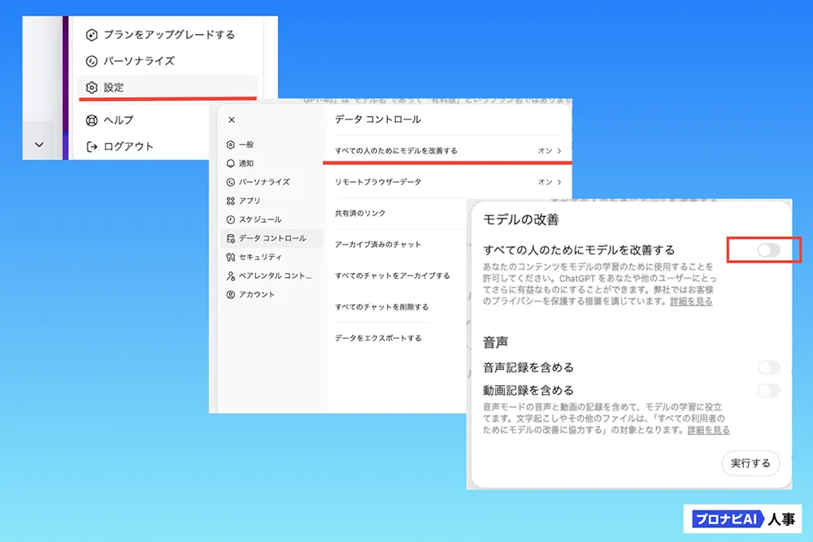Click the セキュリティ icon in settings sidebar
The height and width of the screenshot is (542, 813).
click(x=231, y=257)
